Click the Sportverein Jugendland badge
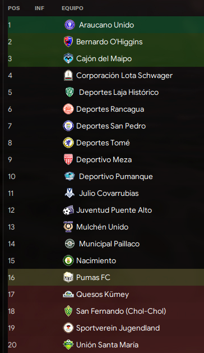 click(68, 328)
